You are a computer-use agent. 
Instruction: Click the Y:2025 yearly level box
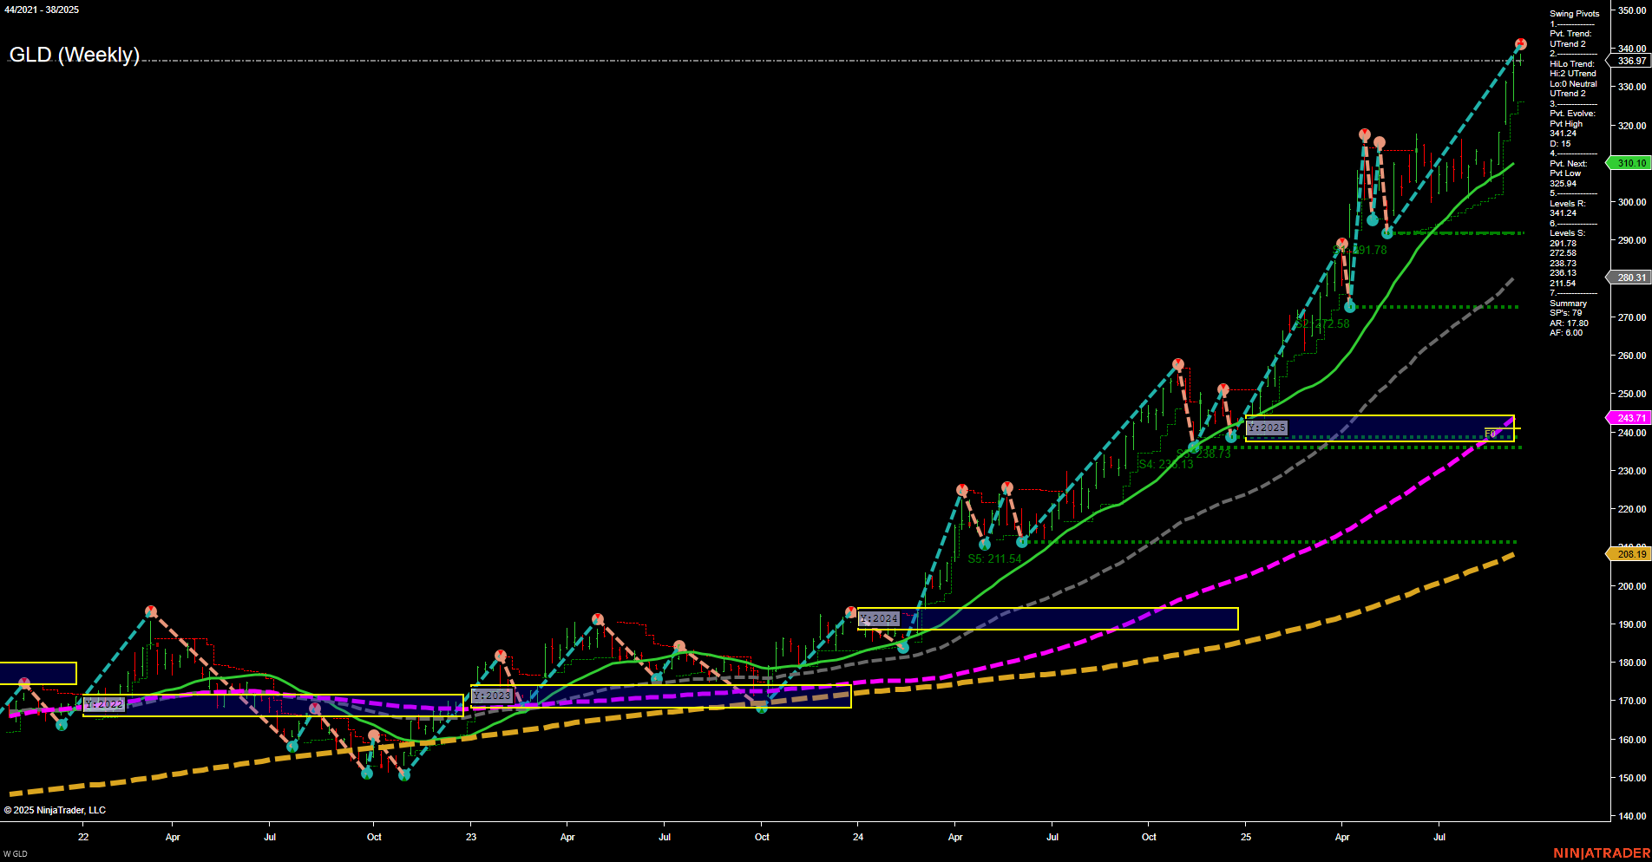[x=1268, y=428]
